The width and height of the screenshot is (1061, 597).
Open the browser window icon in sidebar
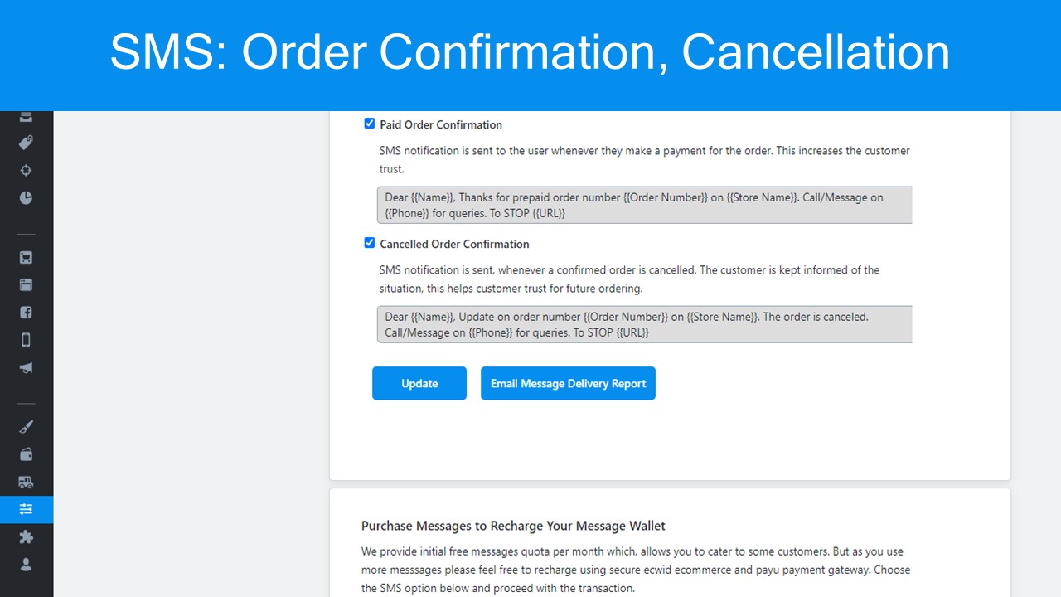coord(26,285)
